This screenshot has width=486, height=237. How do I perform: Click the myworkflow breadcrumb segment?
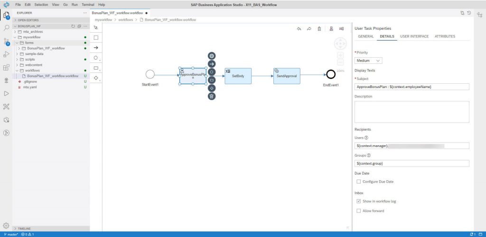103,20
